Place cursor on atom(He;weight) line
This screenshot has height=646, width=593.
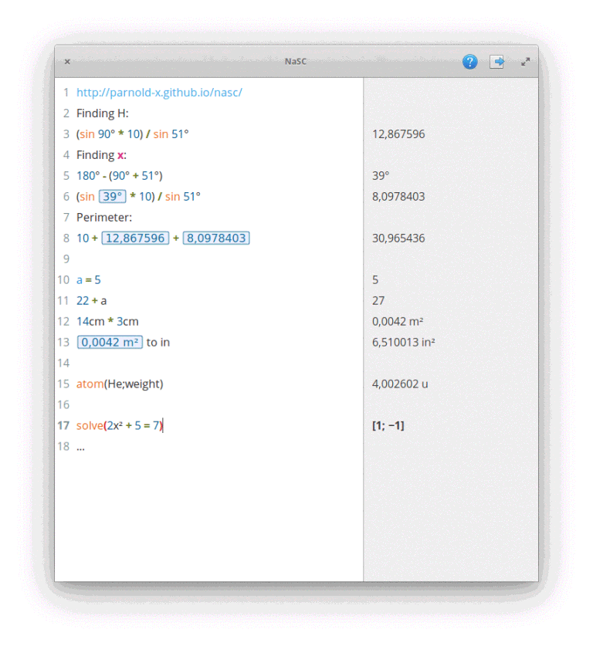pos(120,384)
